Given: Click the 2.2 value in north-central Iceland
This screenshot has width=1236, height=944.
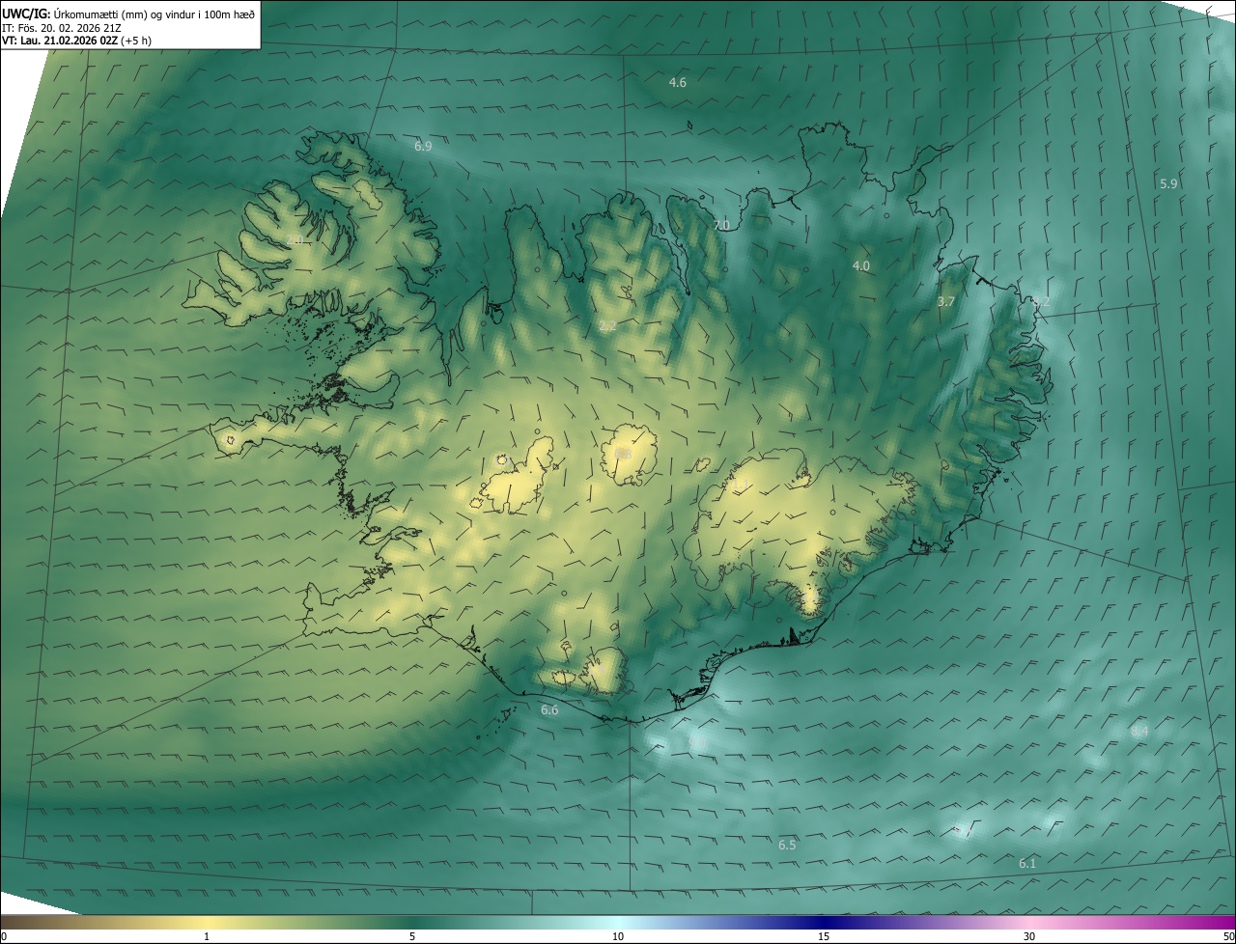Looking at the screenshot, I should tap(607, 326).
